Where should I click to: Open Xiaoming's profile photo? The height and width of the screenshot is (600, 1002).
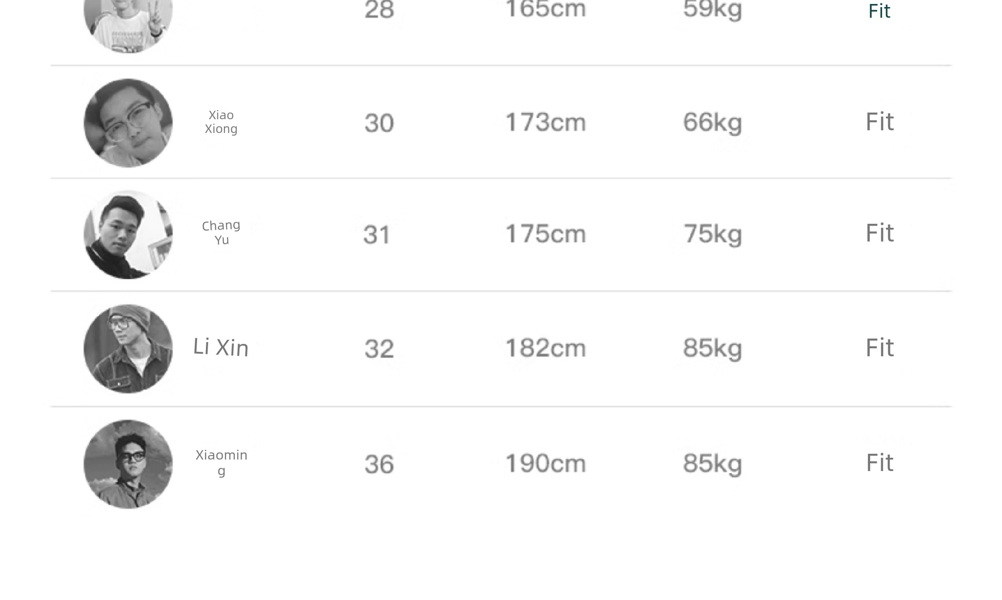click(128, 464)
